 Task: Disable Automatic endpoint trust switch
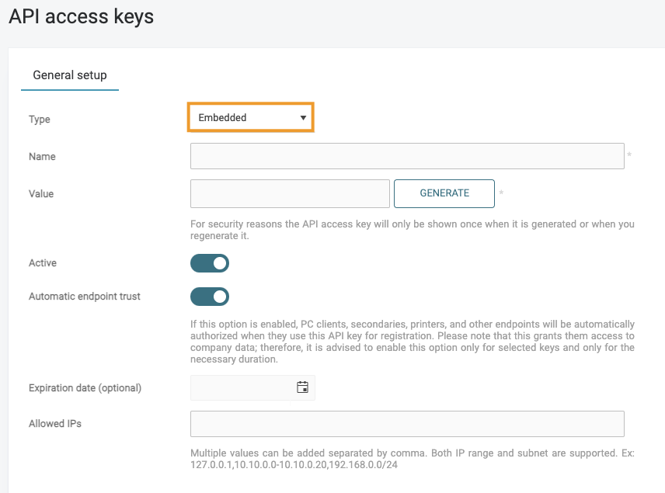[x=210, y=297]
